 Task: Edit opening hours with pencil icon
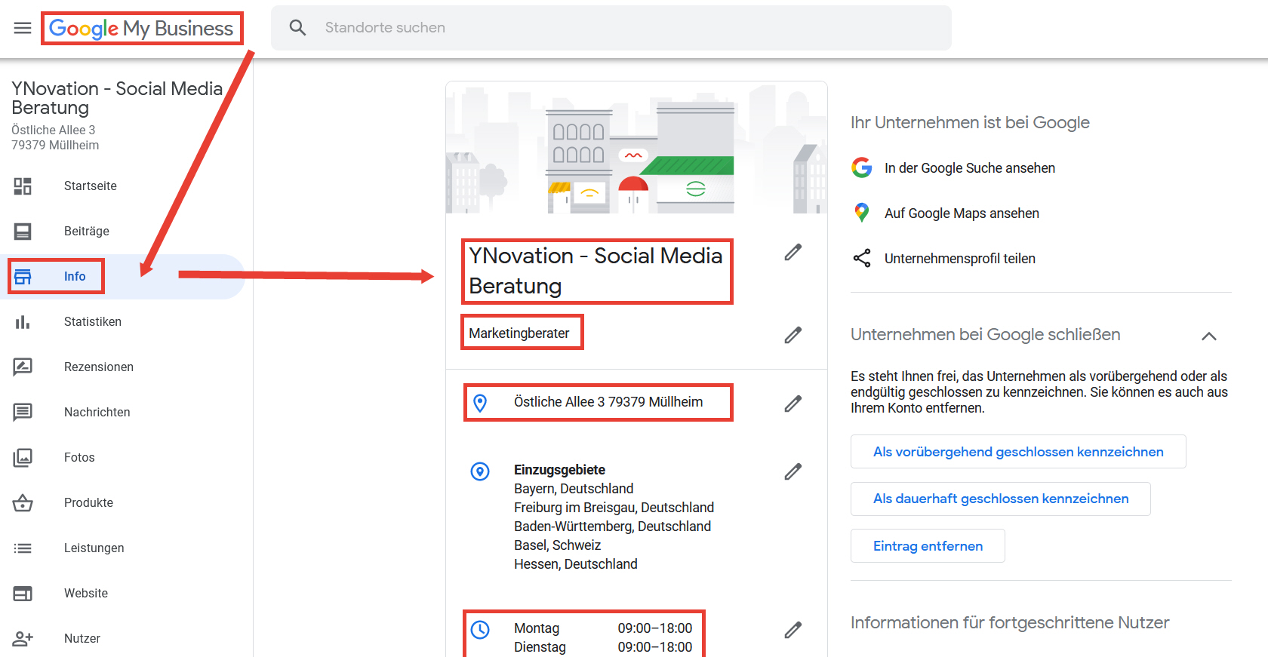[x=792, y=630]
